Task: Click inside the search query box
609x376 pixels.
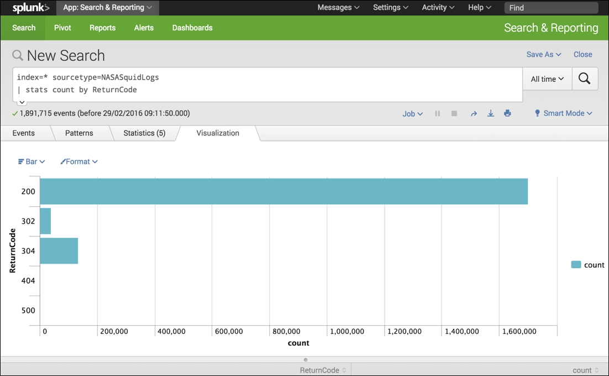Action: click(x=267, y=83)
